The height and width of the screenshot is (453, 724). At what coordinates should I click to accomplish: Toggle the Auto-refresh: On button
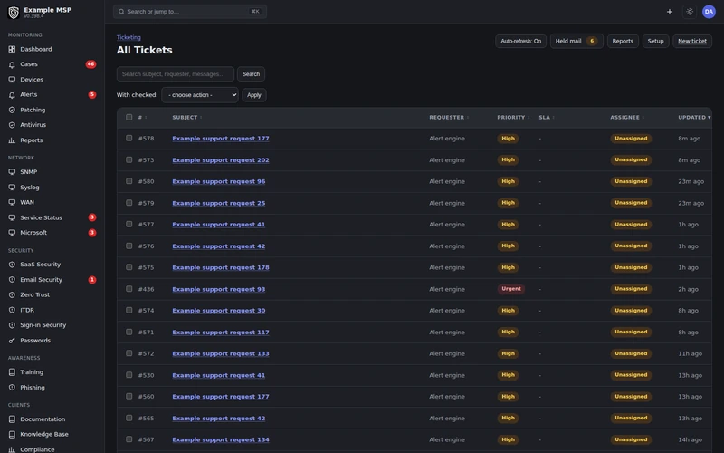coord(521,41)
